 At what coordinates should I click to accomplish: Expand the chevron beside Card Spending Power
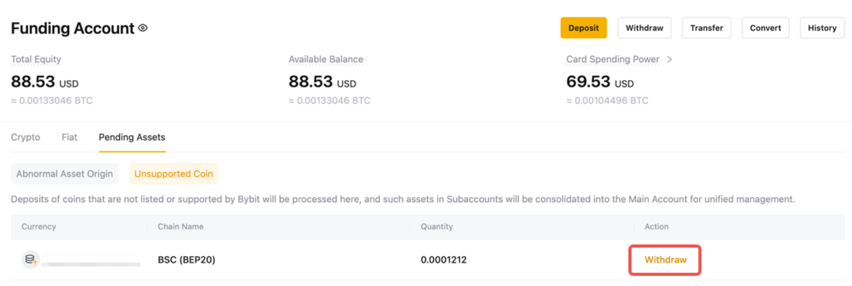(x=670, y=59)
